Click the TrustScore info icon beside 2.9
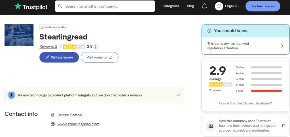Viewport: 290px width, 137px height. click(96, 47)
